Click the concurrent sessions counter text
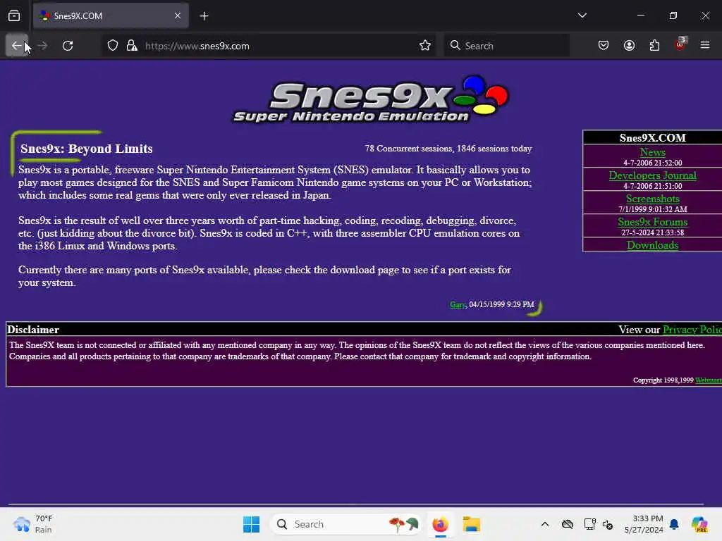722x541 pixels. [x=448, y=149]
